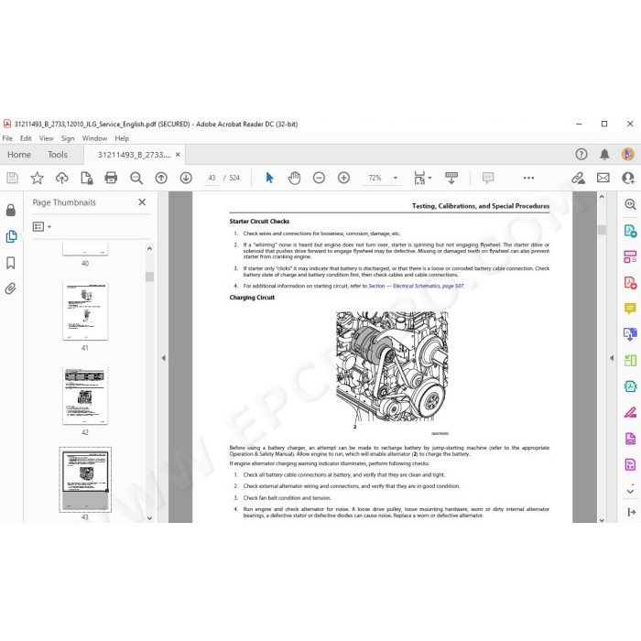Open thumbnail options menu dropdown
Viewport: 641px width, 641px height.
(42, 226)
